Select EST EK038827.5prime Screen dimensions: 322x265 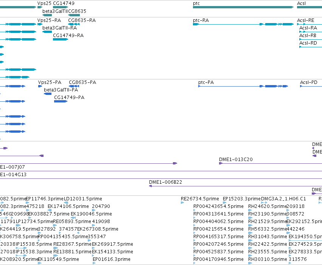(49, 214)
